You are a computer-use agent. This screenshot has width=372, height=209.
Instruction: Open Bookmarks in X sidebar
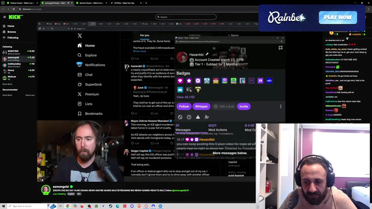click(90, 113)
